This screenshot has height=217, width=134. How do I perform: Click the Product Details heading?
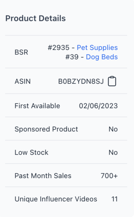[36, 18]
